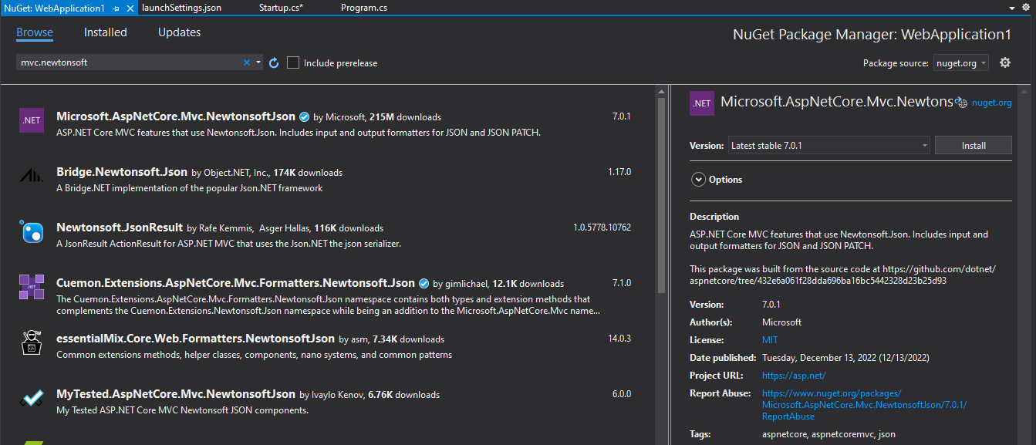Click the refresh search results icon
The image size is (1036, 445).
[274, 62]
